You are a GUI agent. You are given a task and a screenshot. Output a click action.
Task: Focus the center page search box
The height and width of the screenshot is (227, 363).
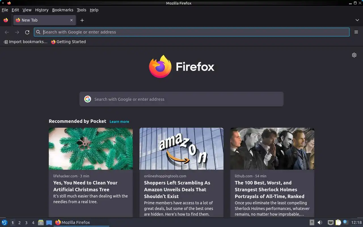(181, 99)
